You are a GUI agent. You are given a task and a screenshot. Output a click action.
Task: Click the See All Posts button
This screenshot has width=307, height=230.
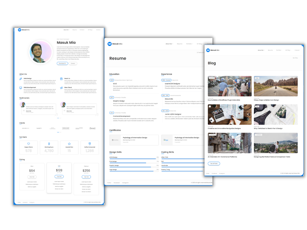214,164
